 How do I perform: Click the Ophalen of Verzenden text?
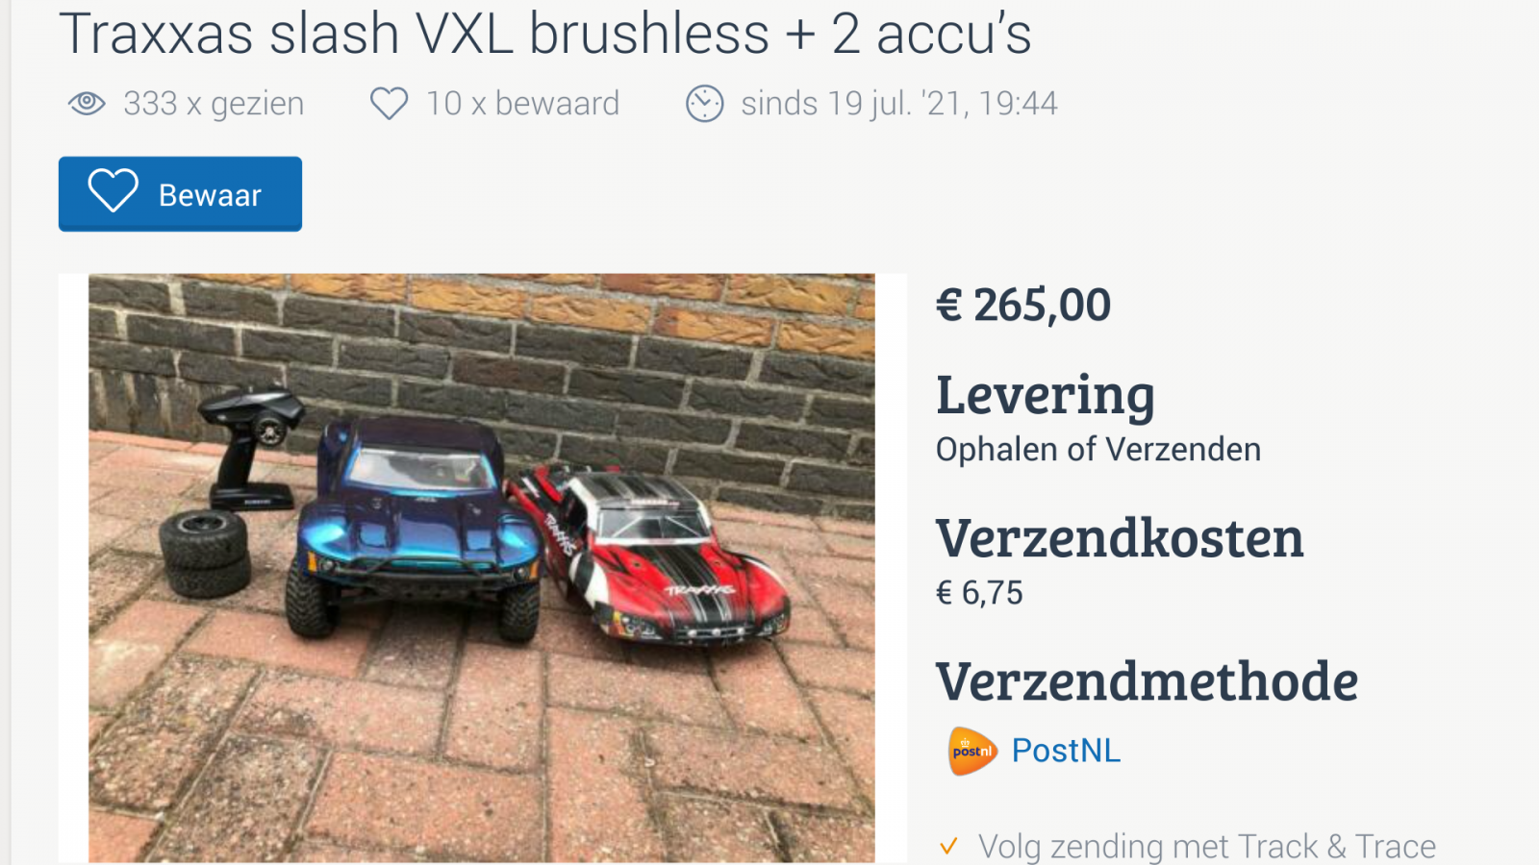[1098, 450]
